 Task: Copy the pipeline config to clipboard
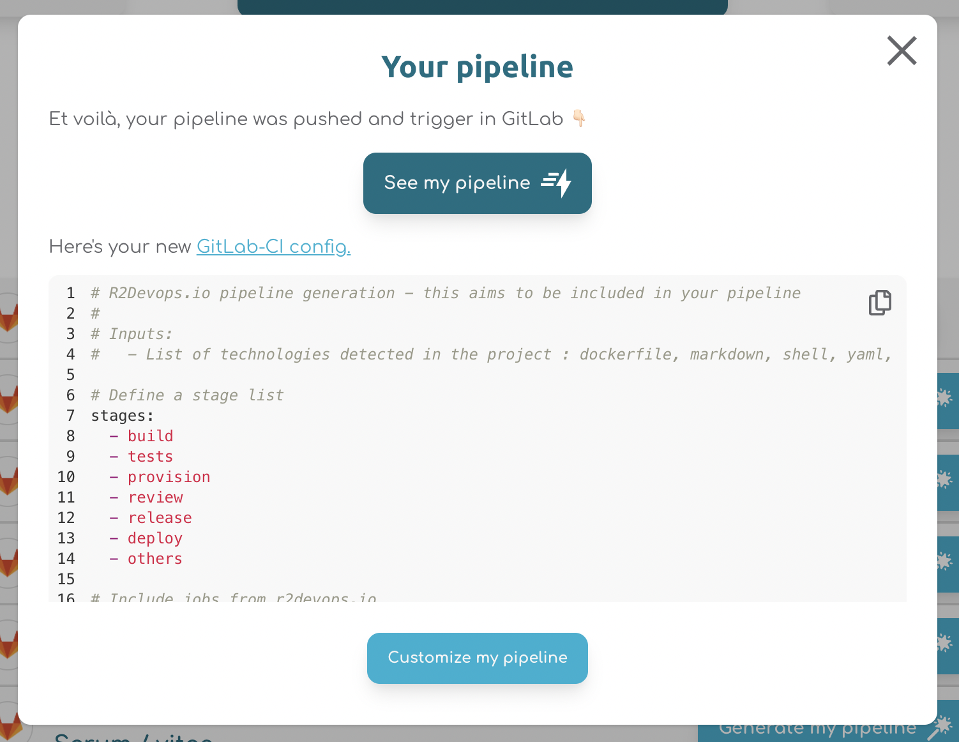[880, 303]
